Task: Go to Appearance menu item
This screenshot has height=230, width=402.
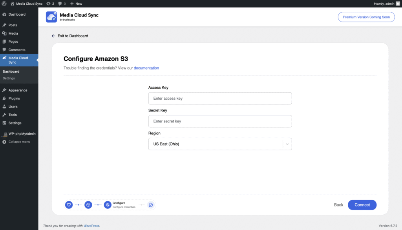Action: point(18,90)
